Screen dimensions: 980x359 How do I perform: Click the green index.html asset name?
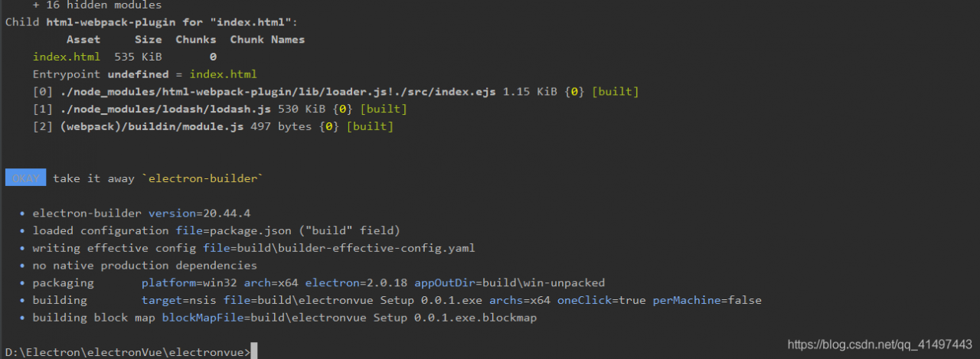click(66, 57)
